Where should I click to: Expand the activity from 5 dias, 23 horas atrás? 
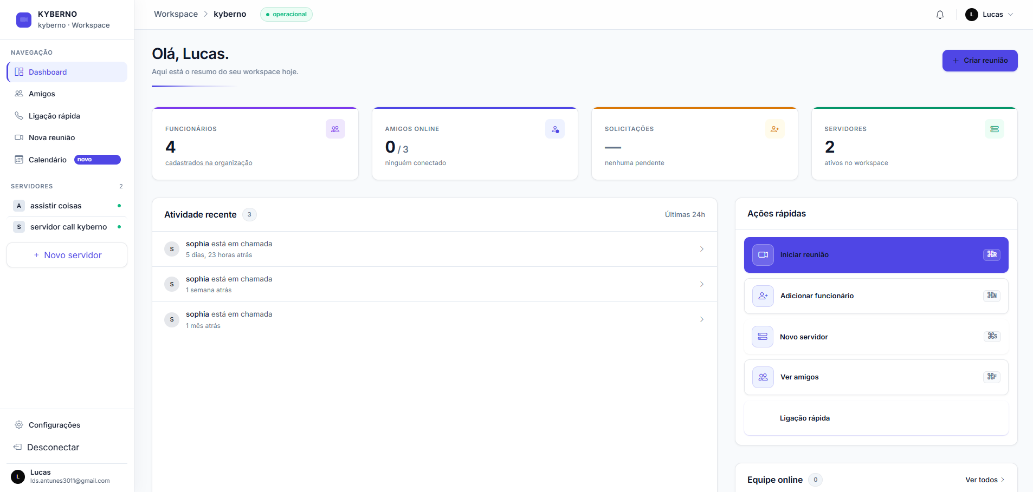[702, 249]
